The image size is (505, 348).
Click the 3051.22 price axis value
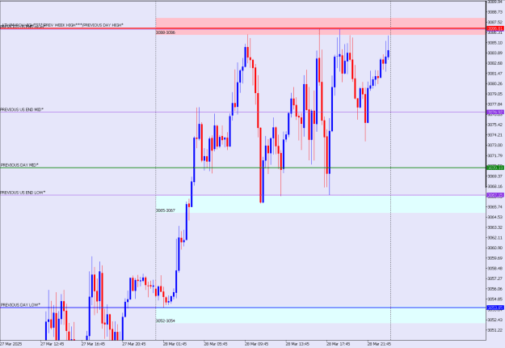coord(495,330)
